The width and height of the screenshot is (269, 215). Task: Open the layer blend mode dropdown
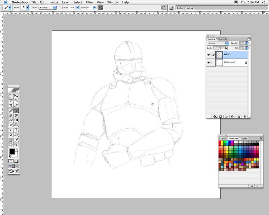(x=218, y=43)
